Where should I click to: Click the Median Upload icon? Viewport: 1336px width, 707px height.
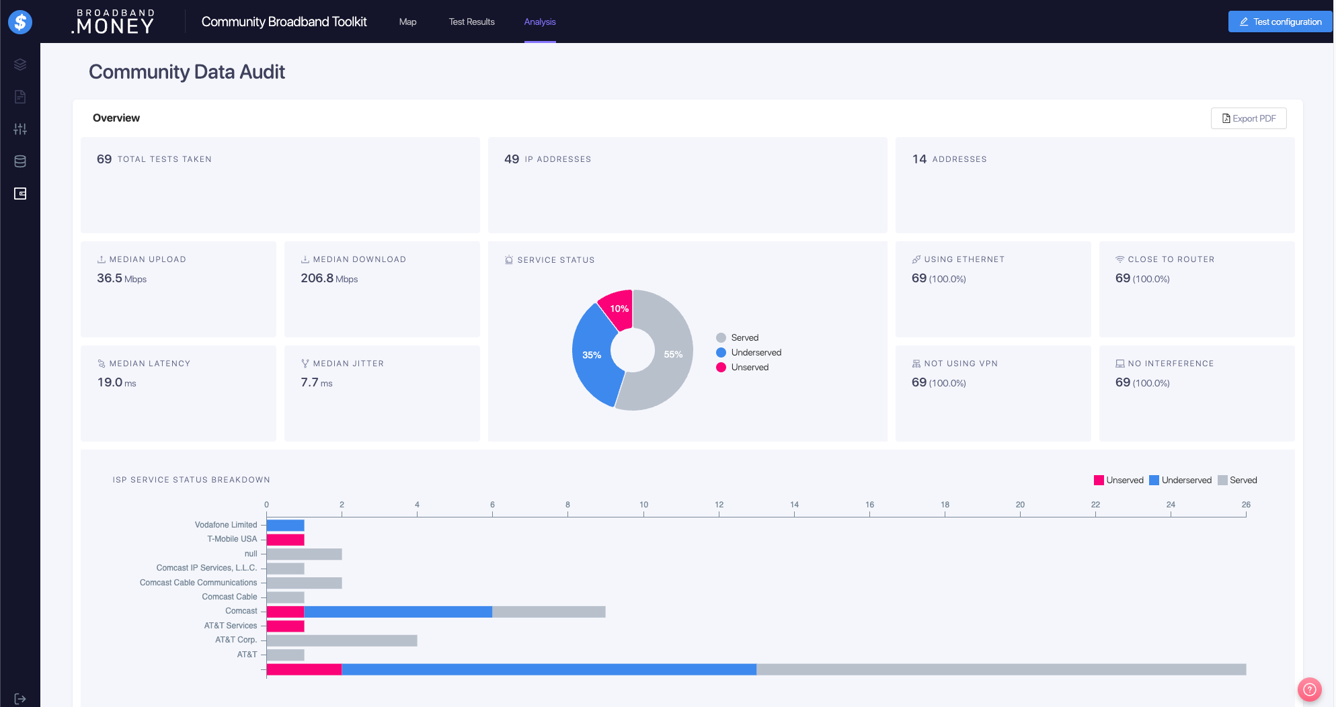click(102, 259)
